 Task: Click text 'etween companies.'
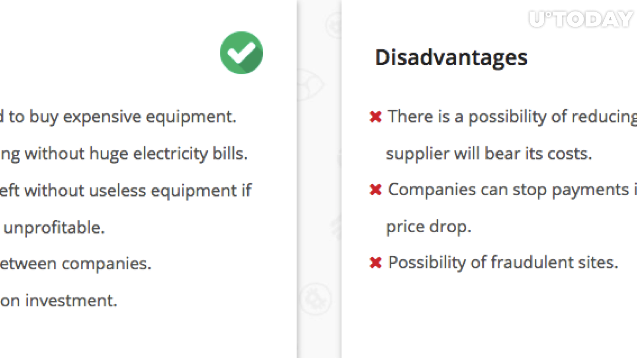[76, 264]
